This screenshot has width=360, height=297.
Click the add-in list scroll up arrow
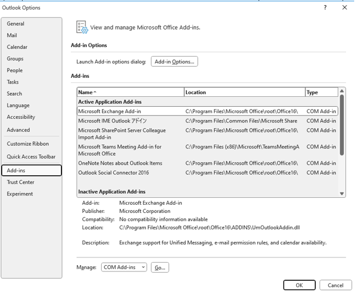pyautogui.click(x=342, y=91)
